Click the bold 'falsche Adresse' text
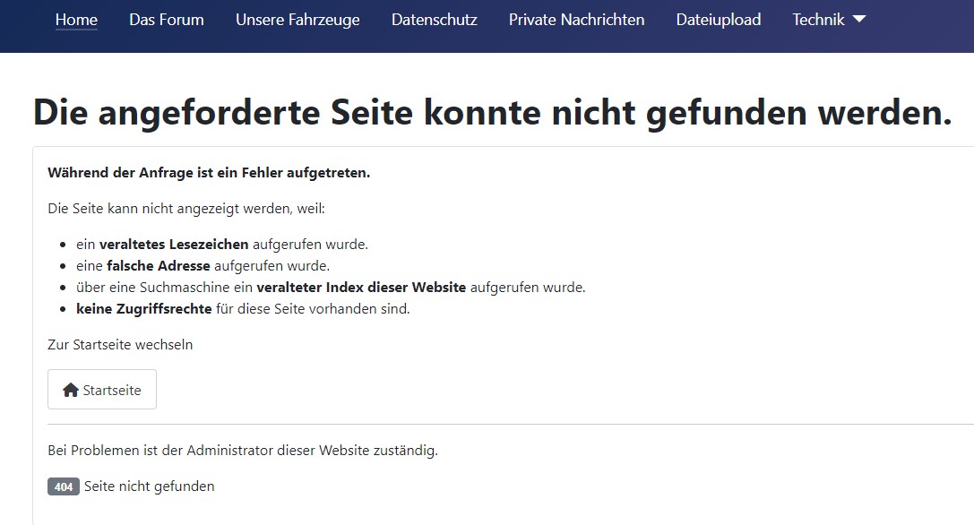This screenshot has height=525, width=974. tap(158, 265)
